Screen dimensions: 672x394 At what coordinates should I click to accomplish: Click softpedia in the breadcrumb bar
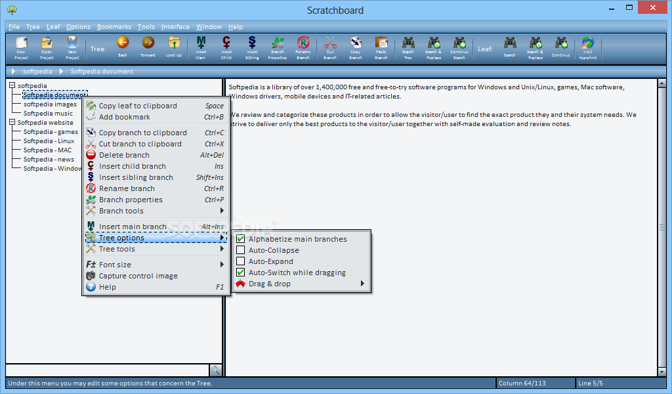tap(37, 71)
